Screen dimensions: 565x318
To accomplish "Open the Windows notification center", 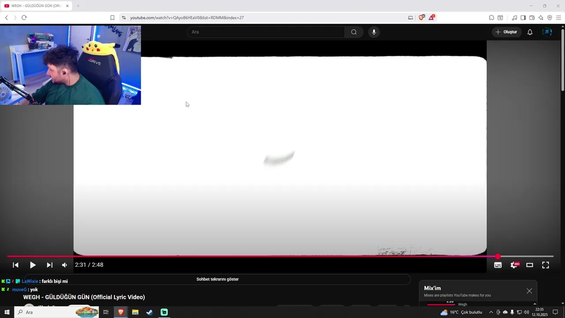I will point(555,312).
